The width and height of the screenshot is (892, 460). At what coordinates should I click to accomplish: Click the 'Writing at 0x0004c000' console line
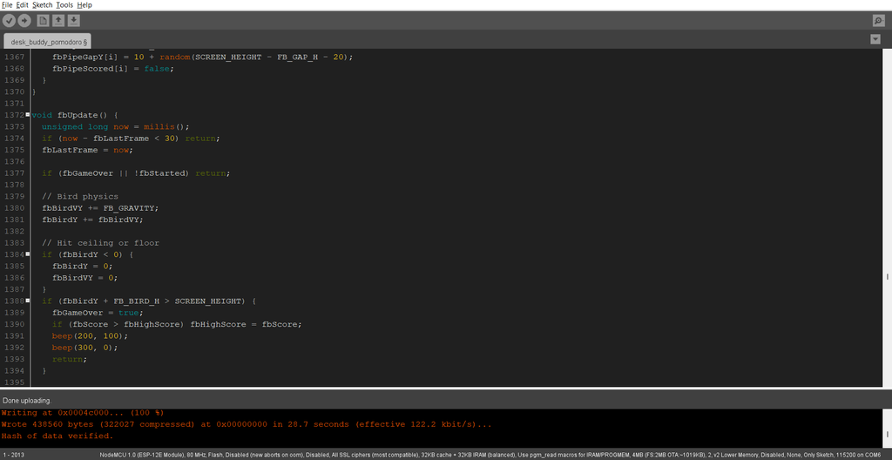click(83, 413)
